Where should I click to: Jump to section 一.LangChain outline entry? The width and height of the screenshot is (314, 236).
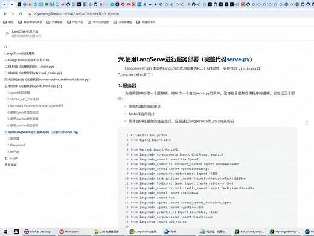[x=27, y=60]
